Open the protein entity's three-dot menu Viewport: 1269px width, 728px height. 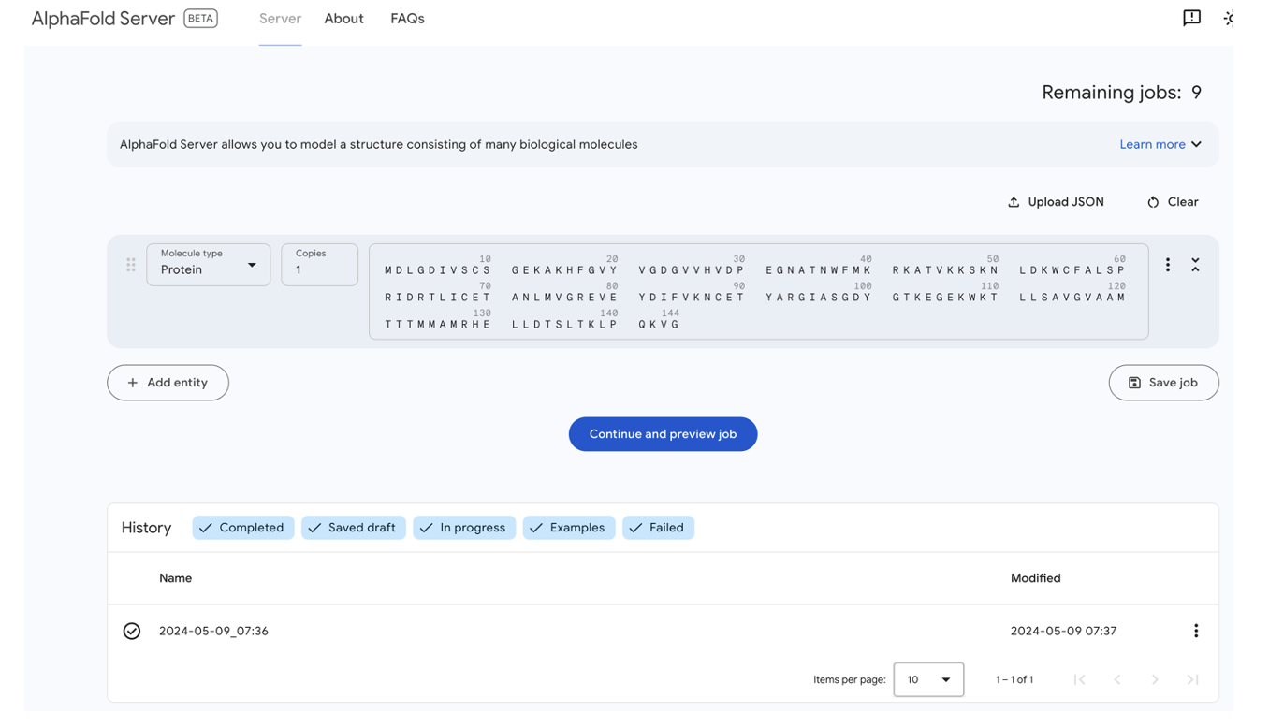1167,265
